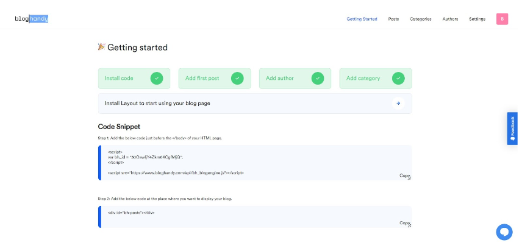522x248 pixels.
Task: Open the Categories page
Action: [x=420, y=19]
